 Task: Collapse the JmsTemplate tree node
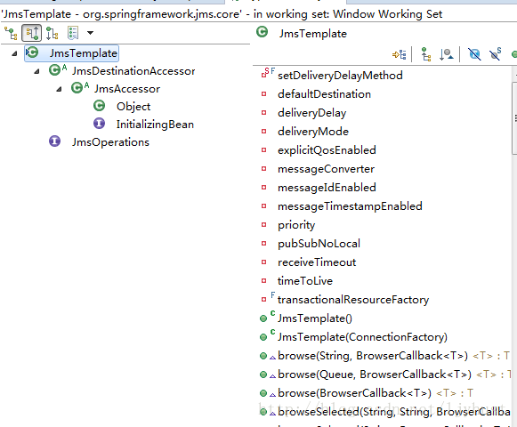click(14, 53)
